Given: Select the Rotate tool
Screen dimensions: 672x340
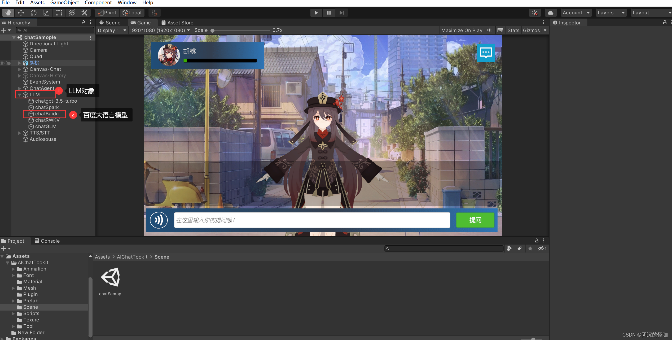Looking at the screenshot, I should 34,12.
